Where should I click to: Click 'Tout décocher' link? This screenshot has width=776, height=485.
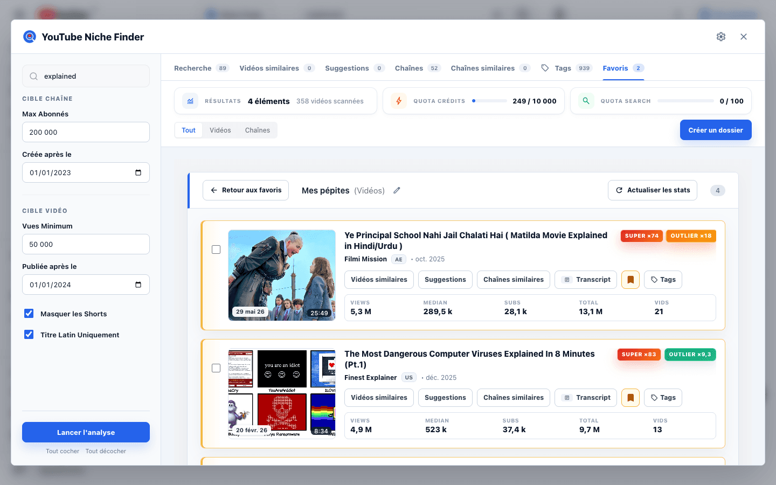coord(106,452)
